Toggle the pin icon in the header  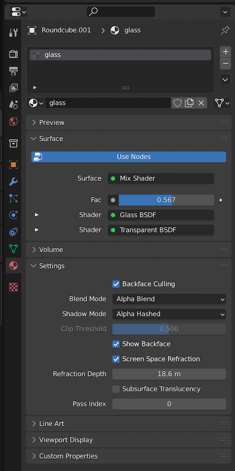(x=225, y=30)
